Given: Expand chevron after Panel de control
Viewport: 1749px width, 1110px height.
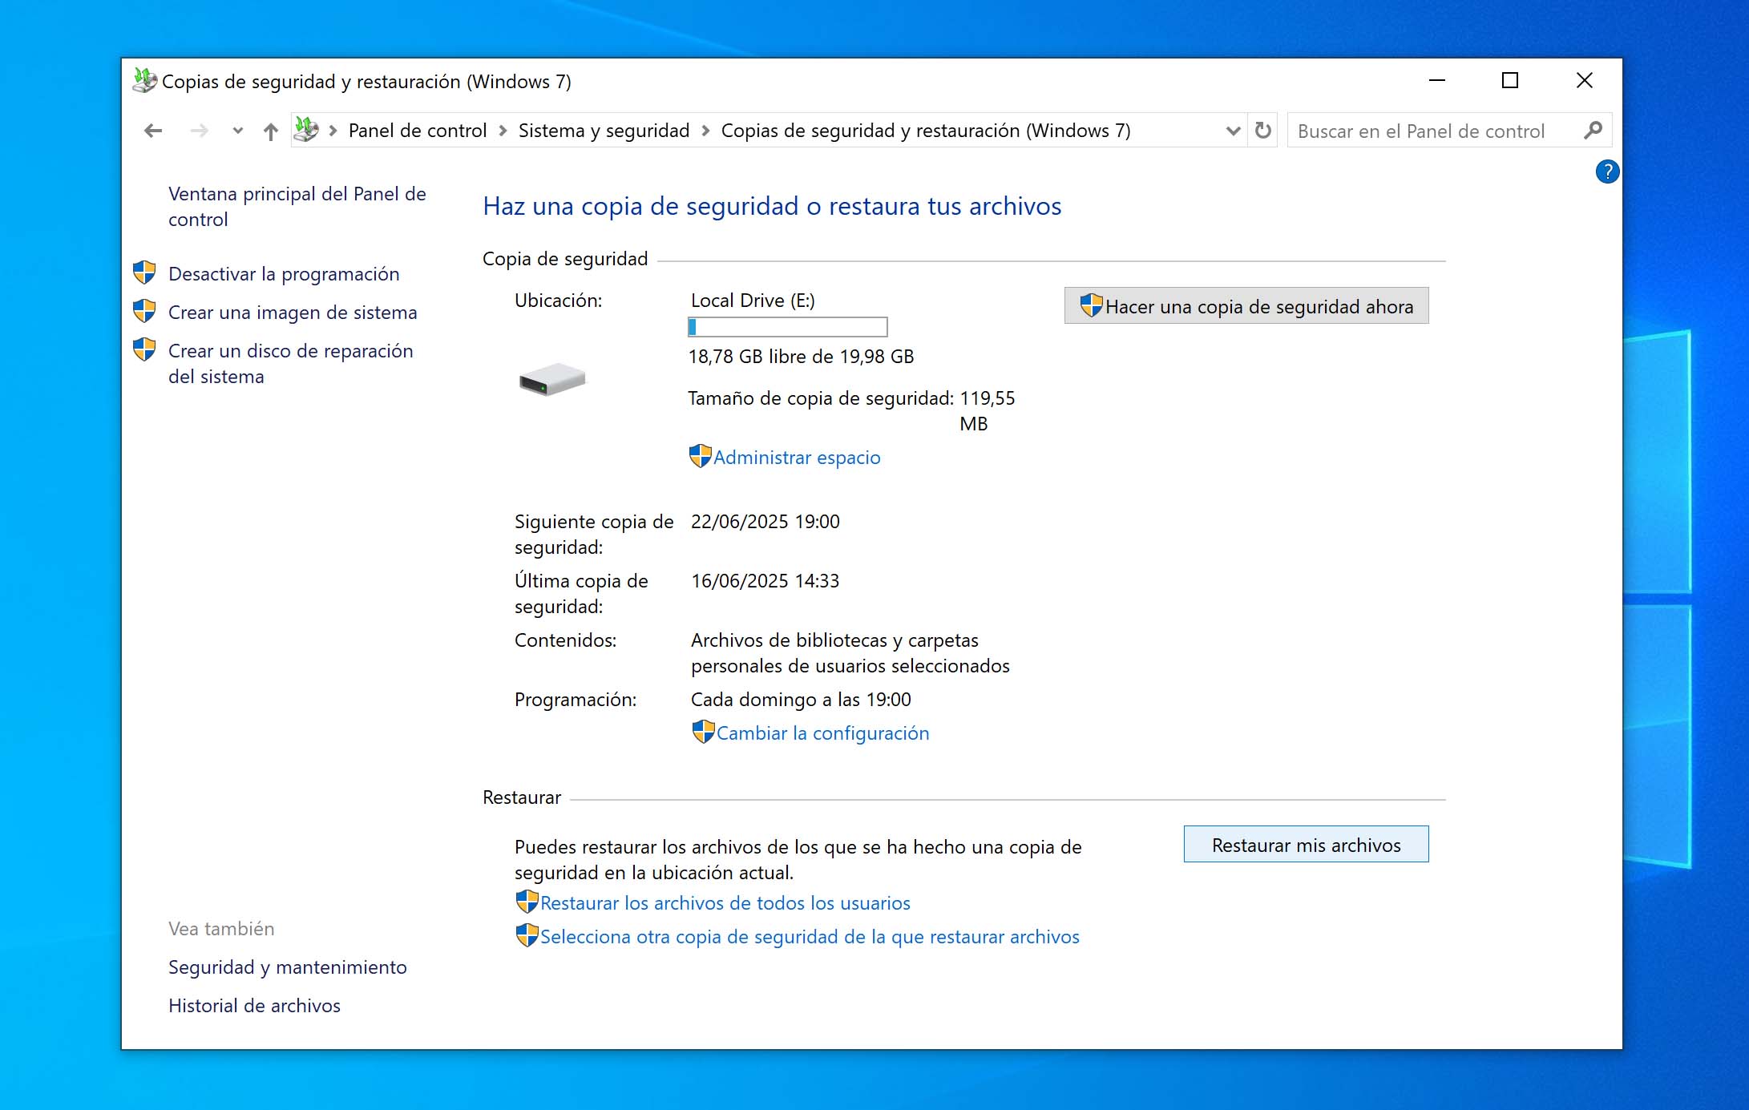Looking at the screenshot, I should (503, 131).
